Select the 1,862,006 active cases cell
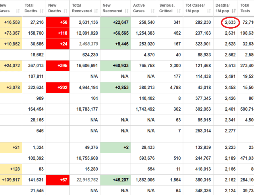Screen dimensions: 254x195 145,180
